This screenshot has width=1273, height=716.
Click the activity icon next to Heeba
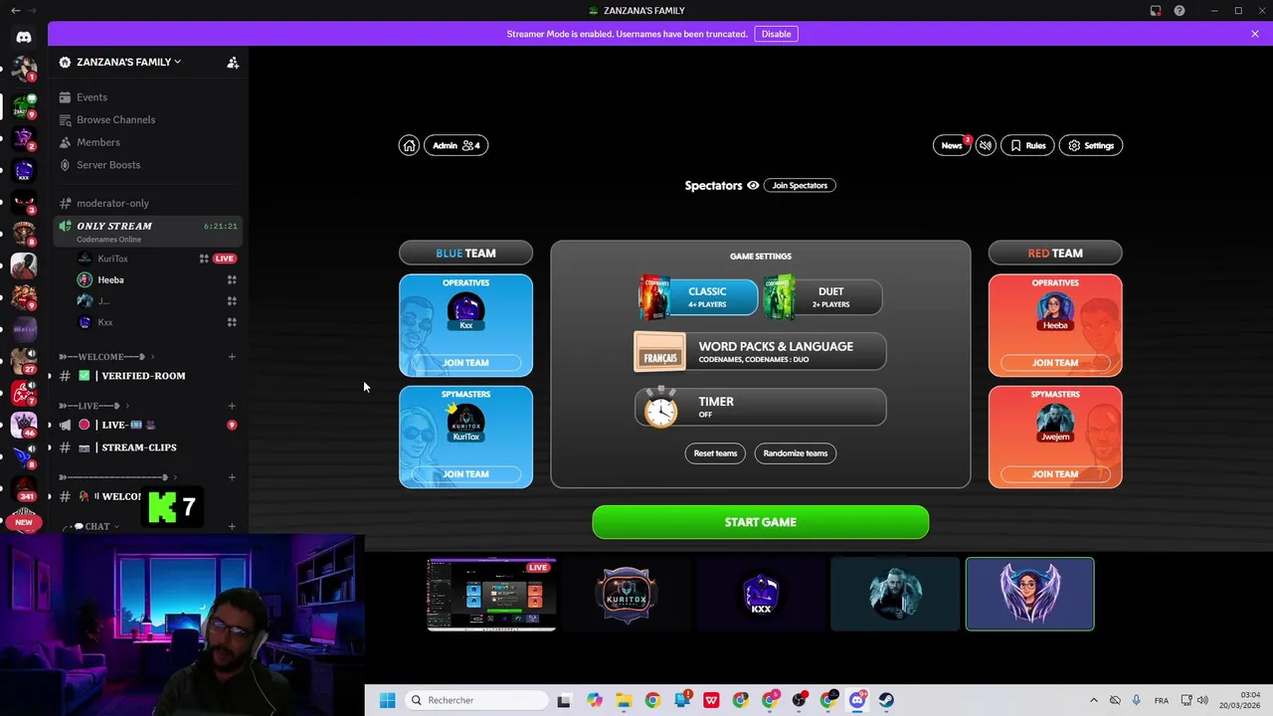(232, 280)
